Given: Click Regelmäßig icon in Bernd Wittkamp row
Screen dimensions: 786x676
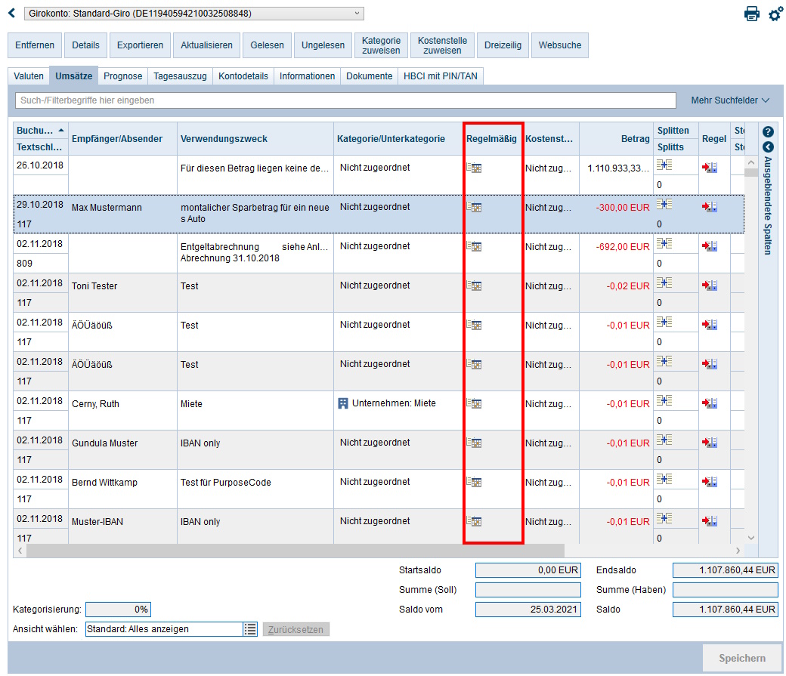Looking at the screenshot, I should pos(474,482).
